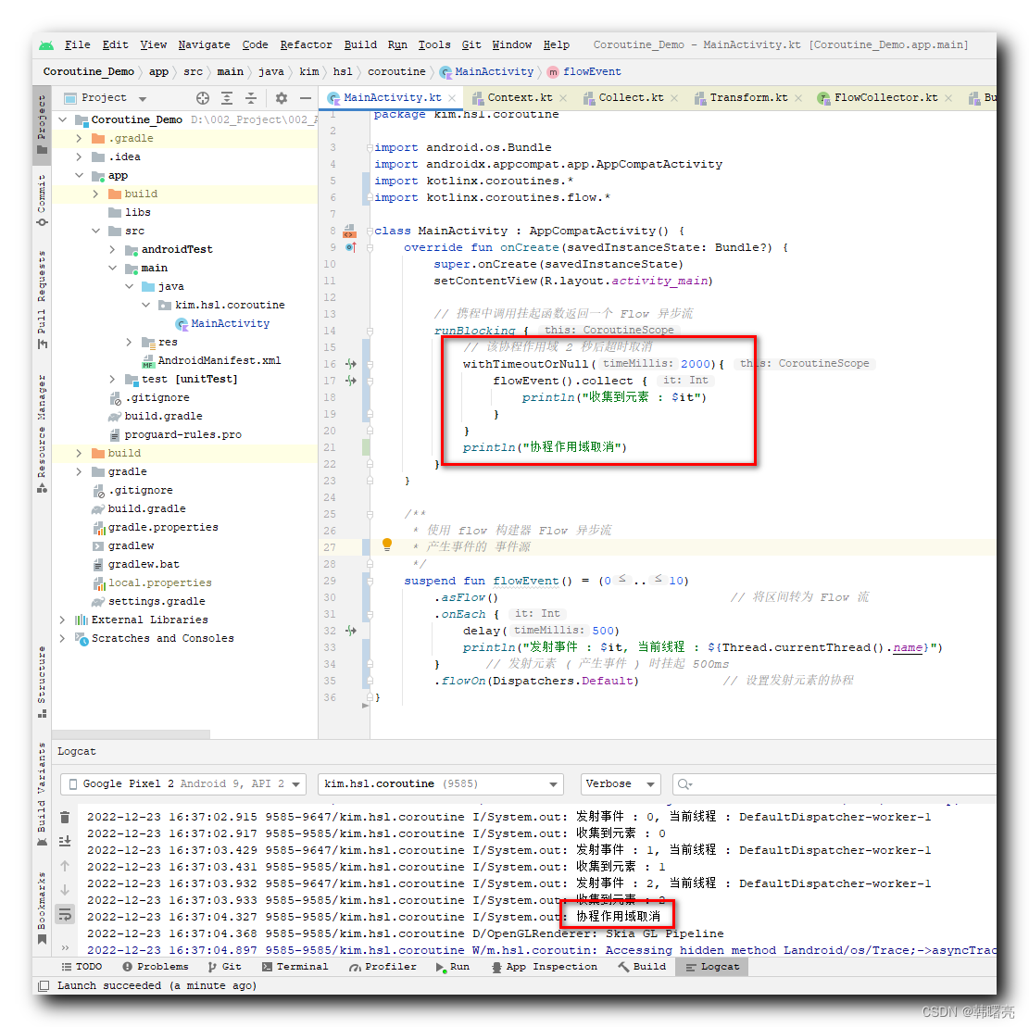Open the Terminal tool window
This screenshot has height=1027, width=1029.
click(x=295, y=967)
